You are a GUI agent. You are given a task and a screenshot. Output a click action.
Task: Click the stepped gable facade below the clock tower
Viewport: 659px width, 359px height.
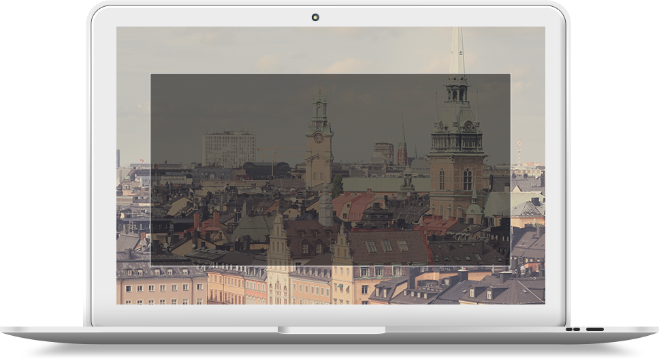279,238
